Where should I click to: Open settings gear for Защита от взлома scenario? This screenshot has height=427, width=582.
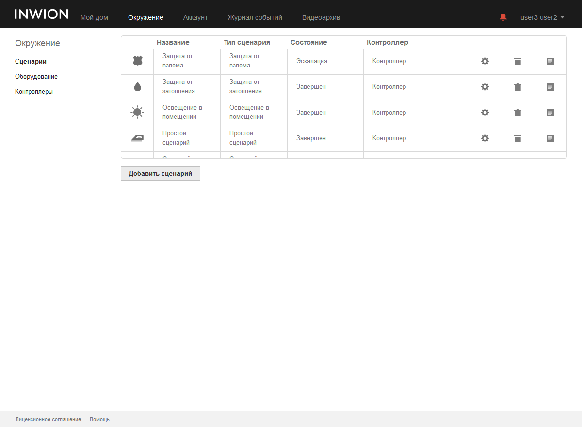[485, 61]
